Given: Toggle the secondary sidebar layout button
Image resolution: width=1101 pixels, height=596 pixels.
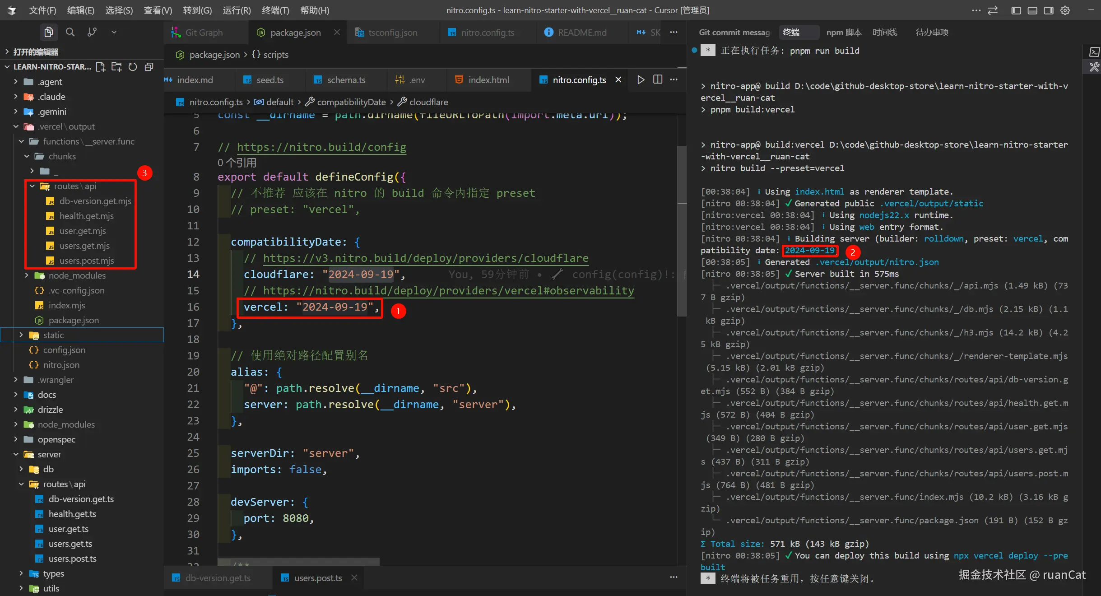Looking at the screenshot, I should [1049, 10].
